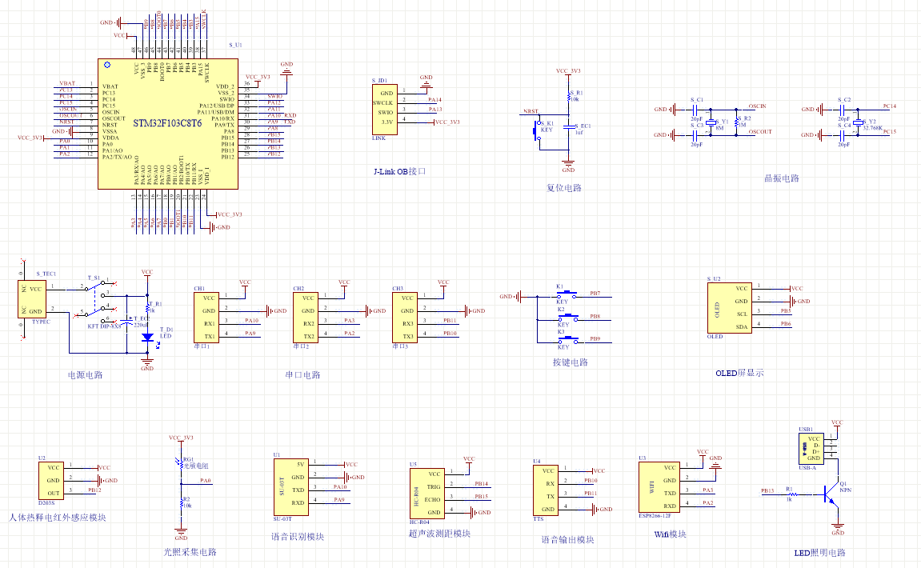Select the S_C4 20pF capacitor
921x568 pixels.
(843, 135)
